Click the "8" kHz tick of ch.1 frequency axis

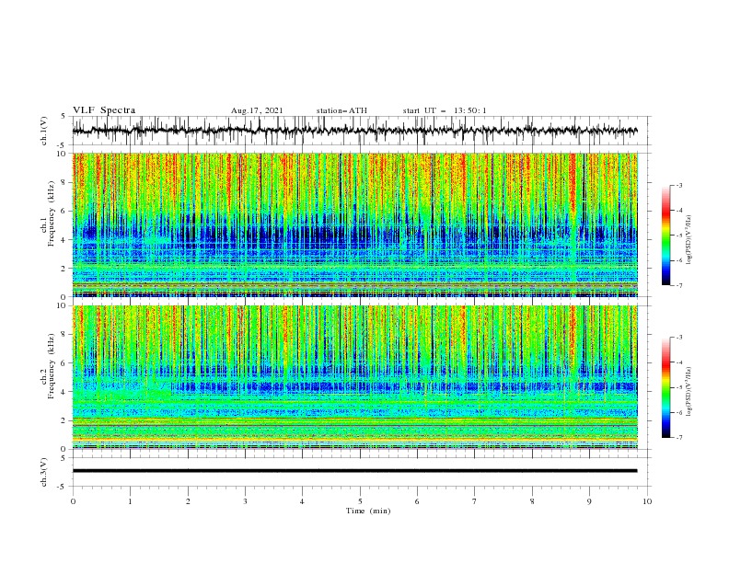point(63,182)
